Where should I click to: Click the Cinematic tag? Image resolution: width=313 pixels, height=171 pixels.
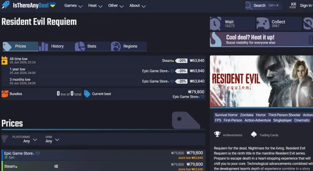point(302,120)
